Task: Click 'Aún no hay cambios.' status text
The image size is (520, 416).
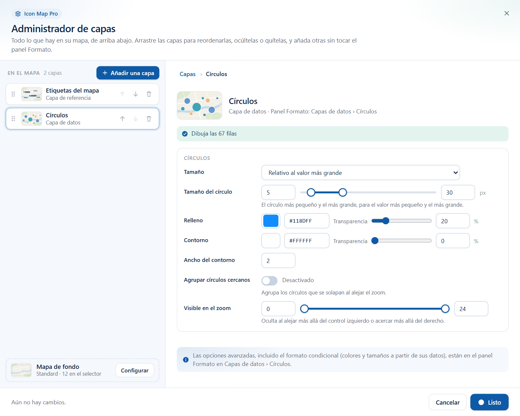Action: click(x=39, y=402)
